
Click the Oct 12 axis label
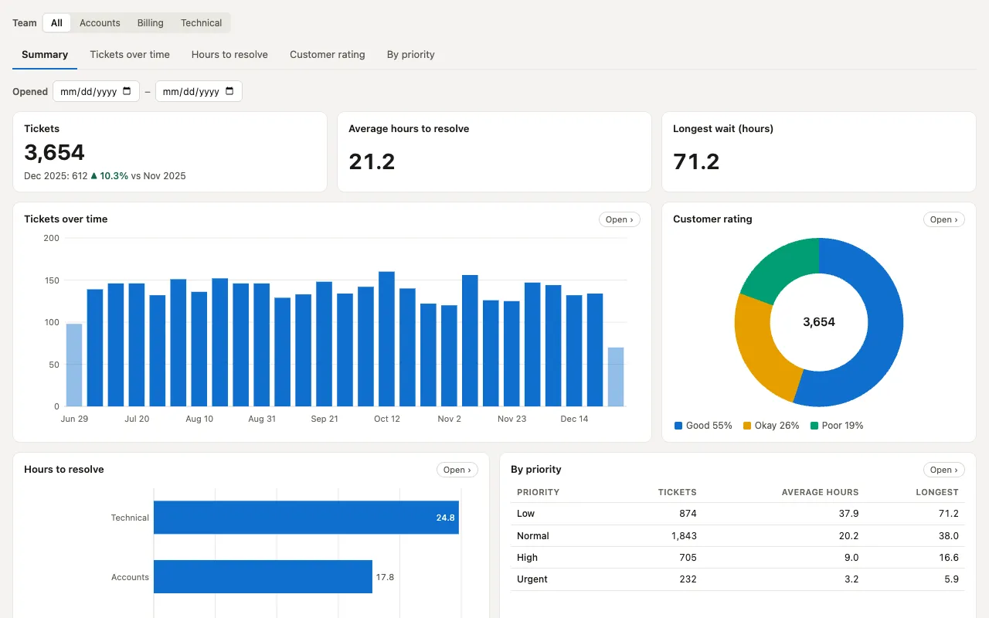(x=387, y=419)
